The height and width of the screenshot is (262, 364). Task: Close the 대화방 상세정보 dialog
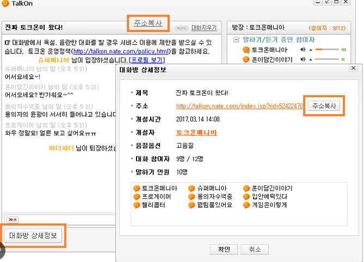point(353,68)
